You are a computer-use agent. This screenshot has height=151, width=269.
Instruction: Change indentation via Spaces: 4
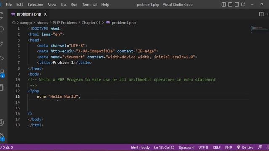point(186,147)
